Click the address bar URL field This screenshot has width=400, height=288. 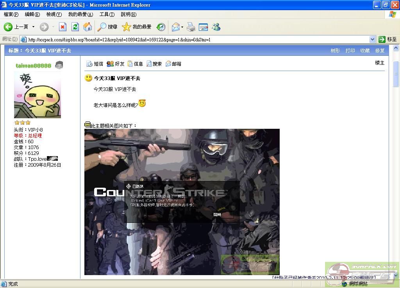point(195,39)
